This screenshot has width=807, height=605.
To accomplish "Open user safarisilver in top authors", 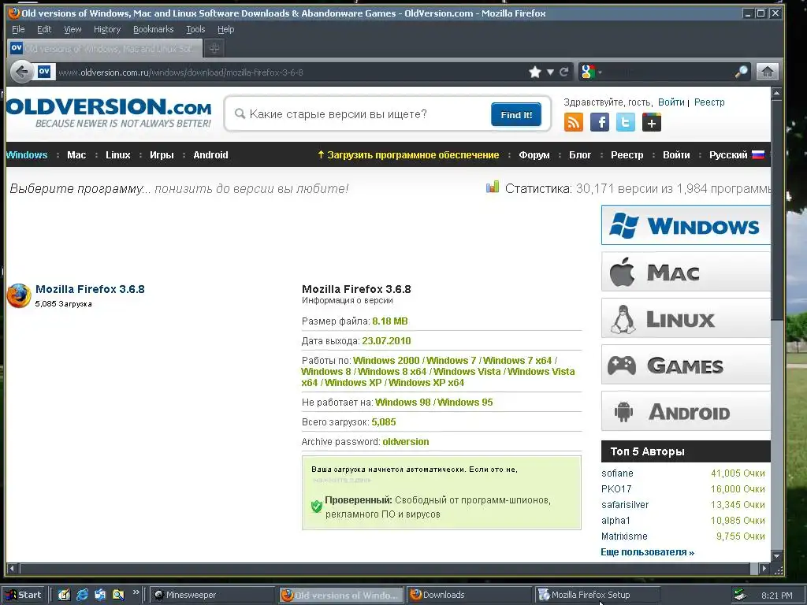I will [x=625, y=505].
